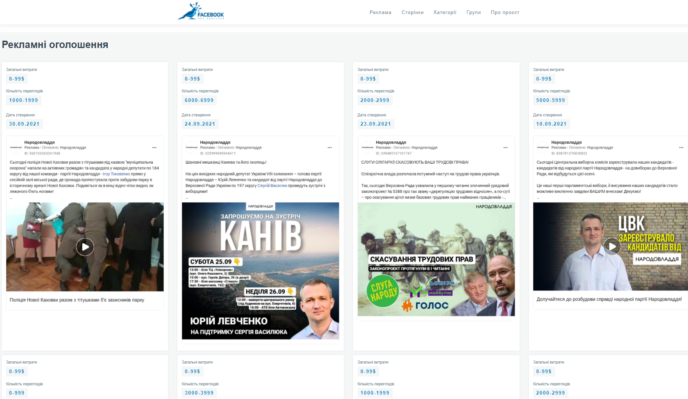
Task: Open the КАНІВ meeting invitation image
Action: (260, 270)
